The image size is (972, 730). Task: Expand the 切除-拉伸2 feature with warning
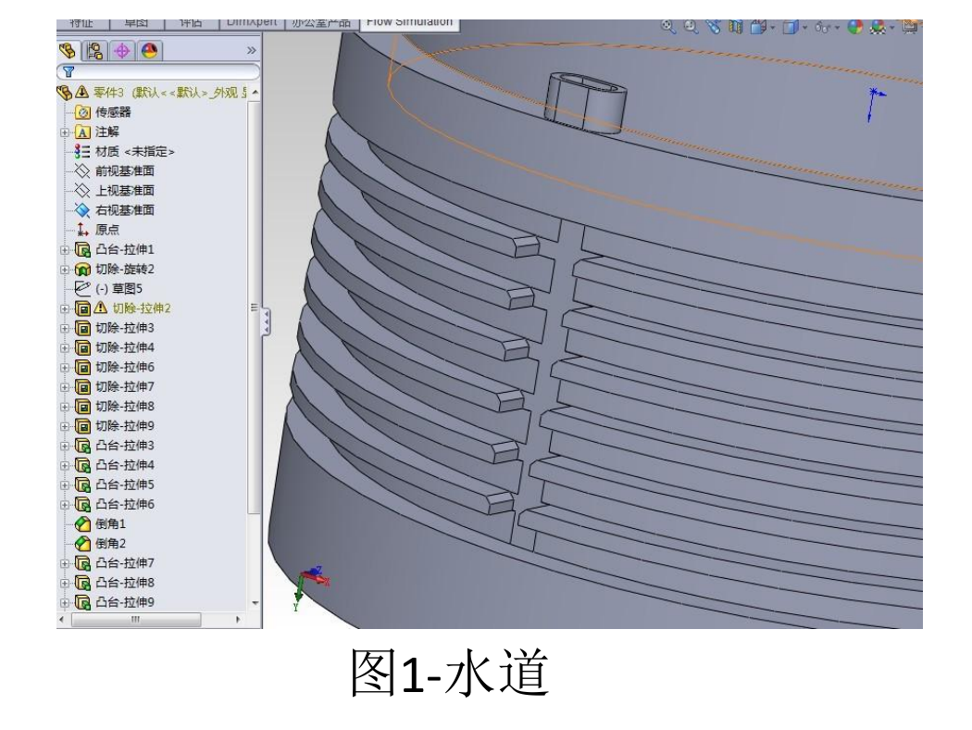tap(65, 308)
